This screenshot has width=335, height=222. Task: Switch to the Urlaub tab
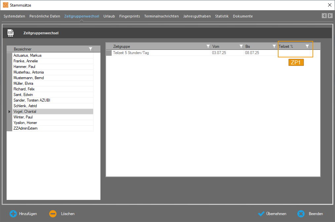coord(109,16)
